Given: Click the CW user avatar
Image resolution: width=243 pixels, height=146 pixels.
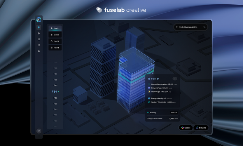Looking at the screenshot, I should click(x=39, y=131).
